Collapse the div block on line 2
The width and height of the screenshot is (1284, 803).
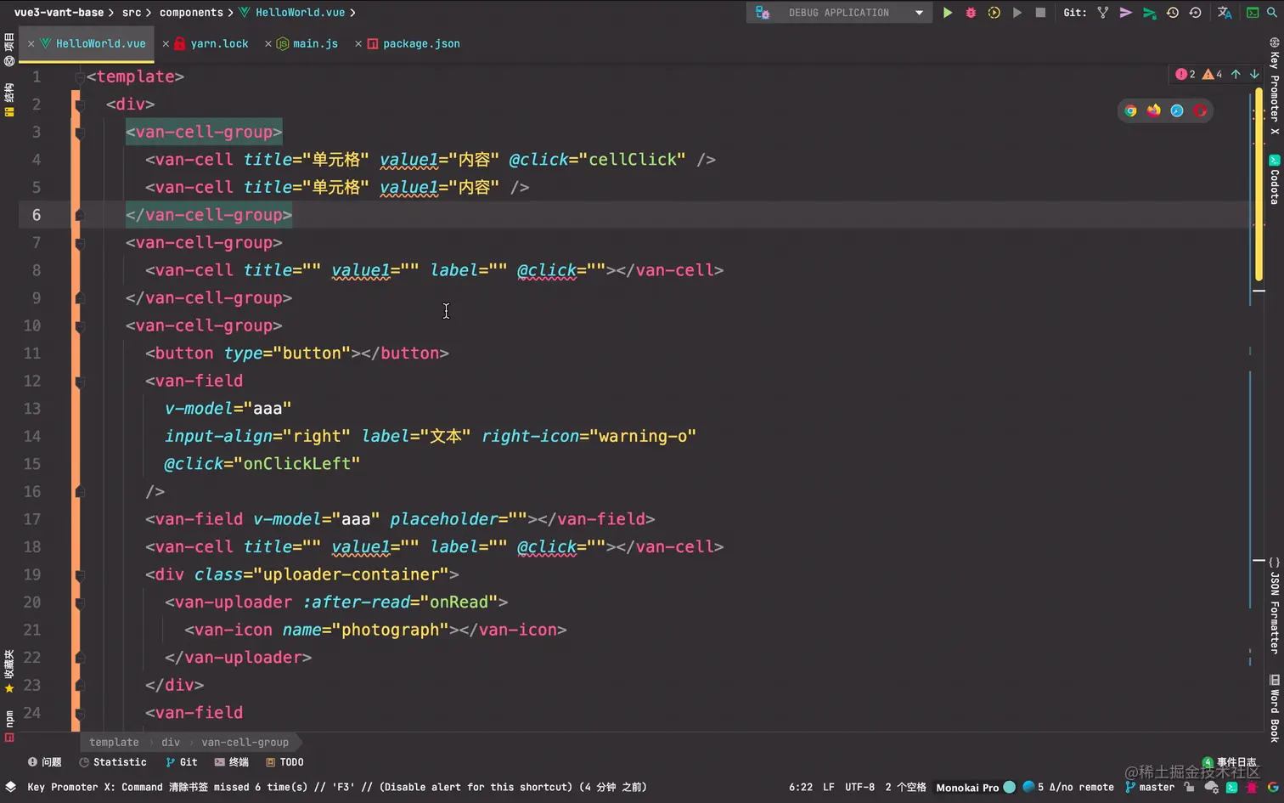tap(80, 105)
